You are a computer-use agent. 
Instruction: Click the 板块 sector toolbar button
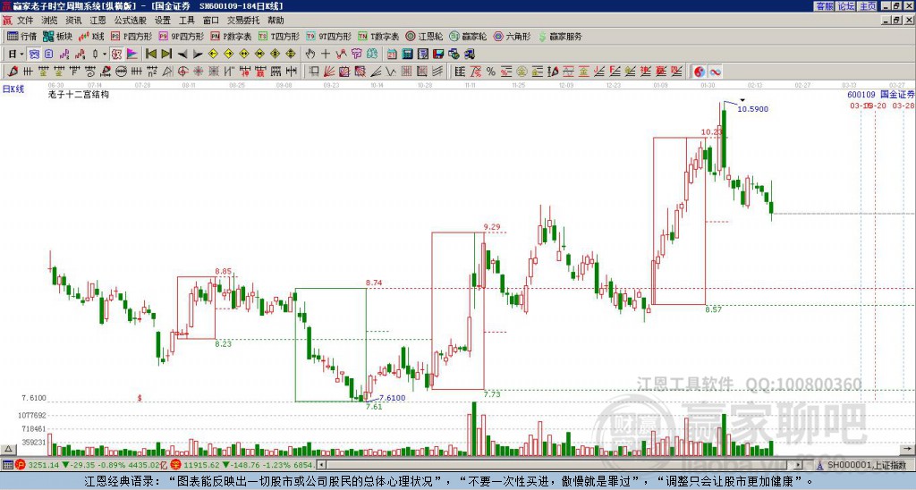57,36
